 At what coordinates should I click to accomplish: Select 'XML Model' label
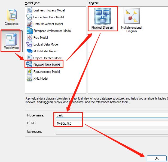41,79
